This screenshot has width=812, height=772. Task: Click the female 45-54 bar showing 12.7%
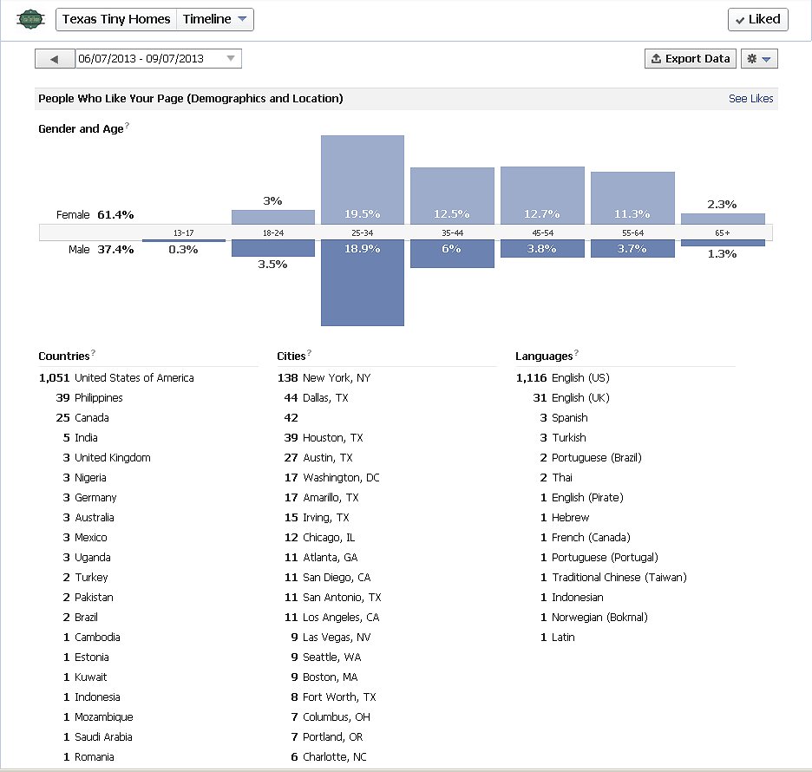pyautogui.click(x=542, y=195)
